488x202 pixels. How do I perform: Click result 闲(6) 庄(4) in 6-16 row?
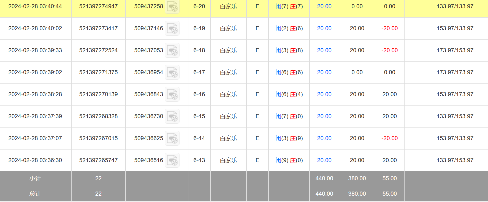click(289, 94)
